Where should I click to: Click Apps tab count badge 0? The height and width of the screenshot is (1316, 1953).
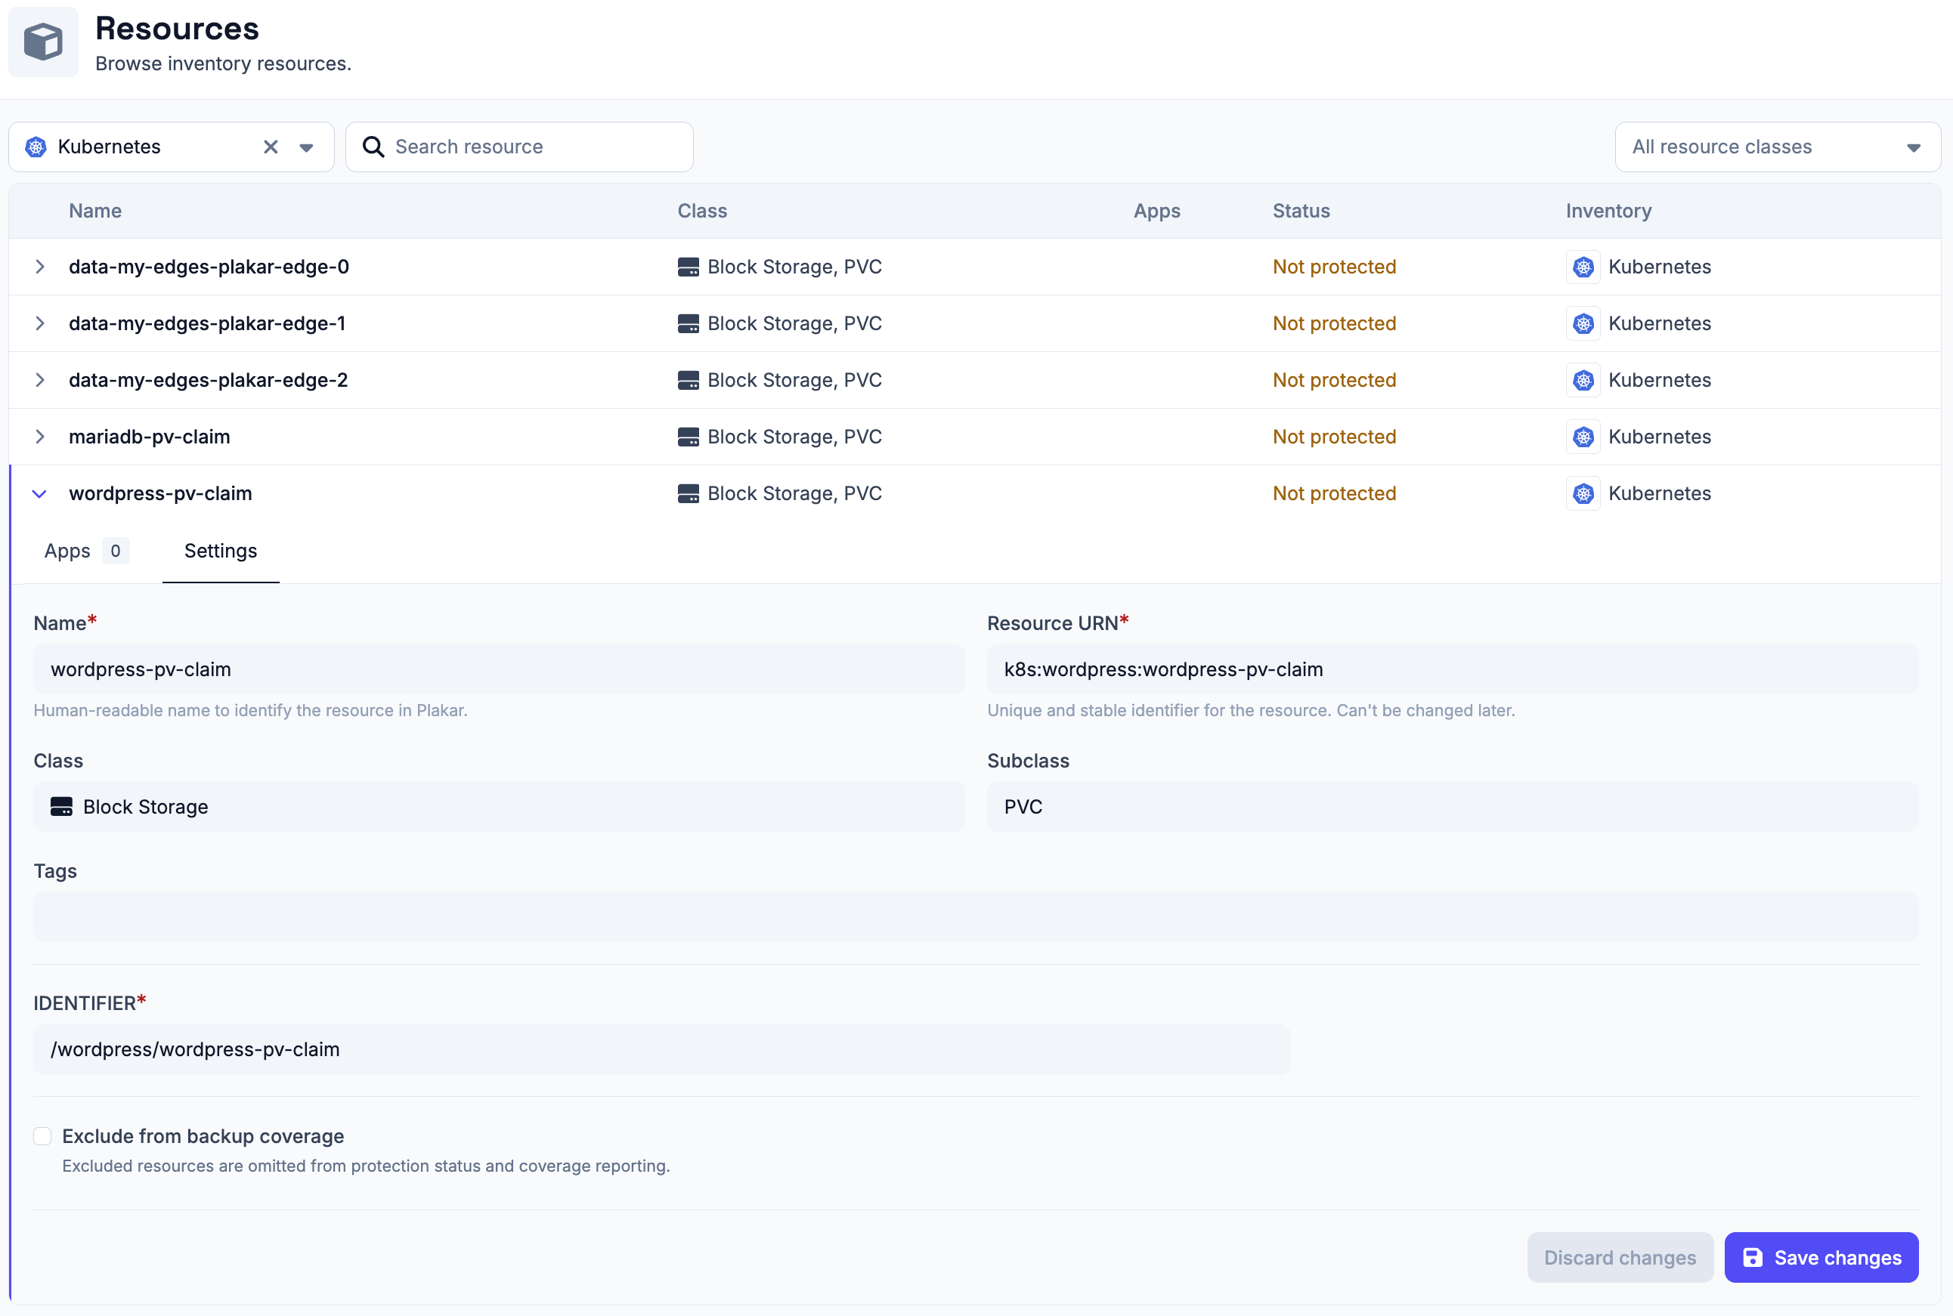click(115, 551)
